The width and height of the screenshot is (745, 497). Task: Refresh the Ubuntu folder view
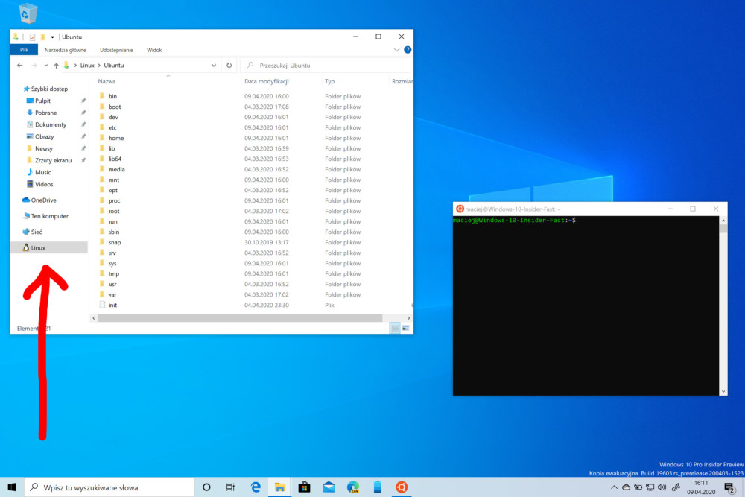pos(229,65)
